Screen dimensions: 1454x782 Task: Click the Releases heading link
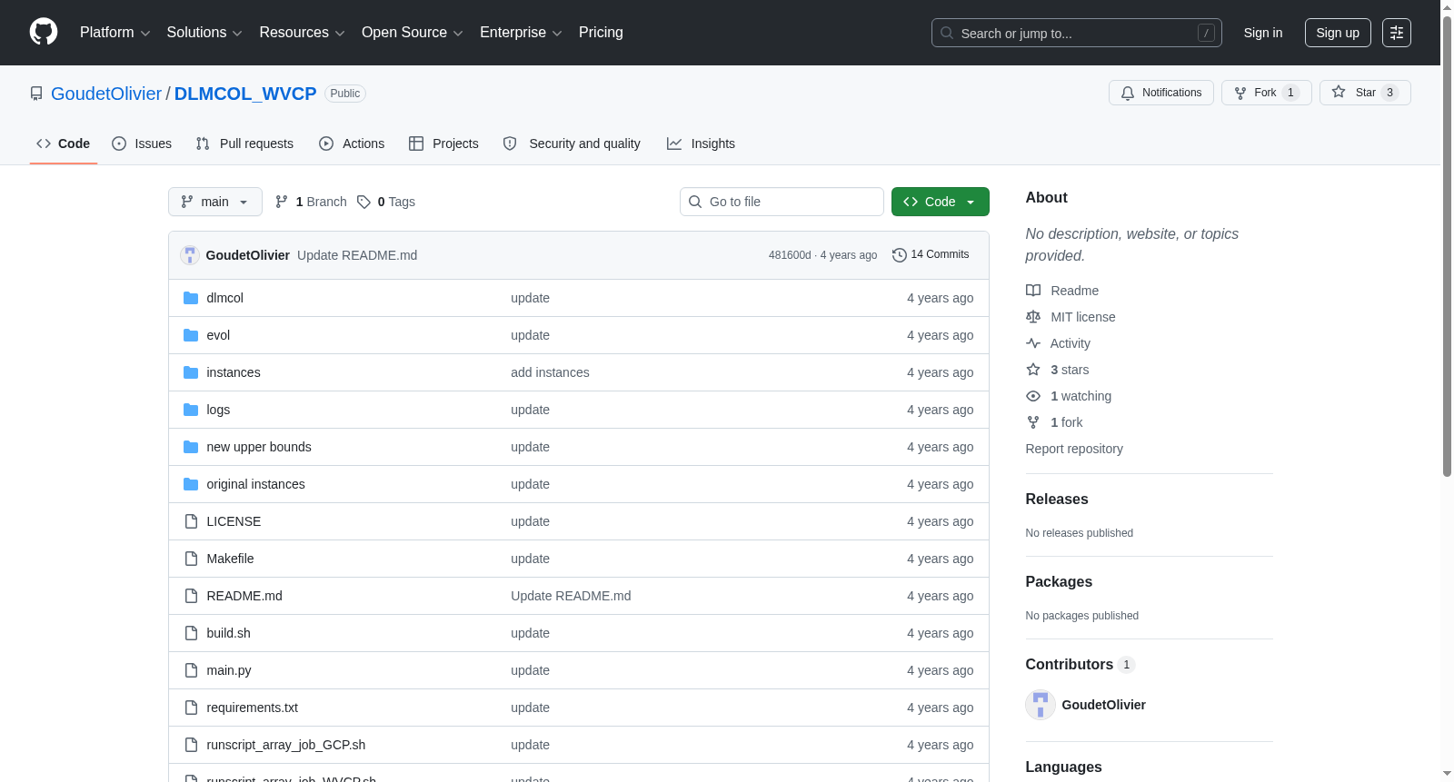click(1057, 500)
